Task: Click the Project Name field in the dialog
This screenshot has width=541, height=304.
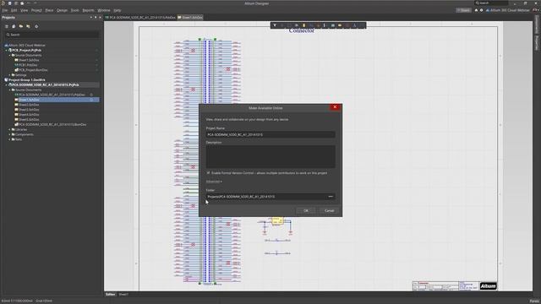Action: pos(270,134)
